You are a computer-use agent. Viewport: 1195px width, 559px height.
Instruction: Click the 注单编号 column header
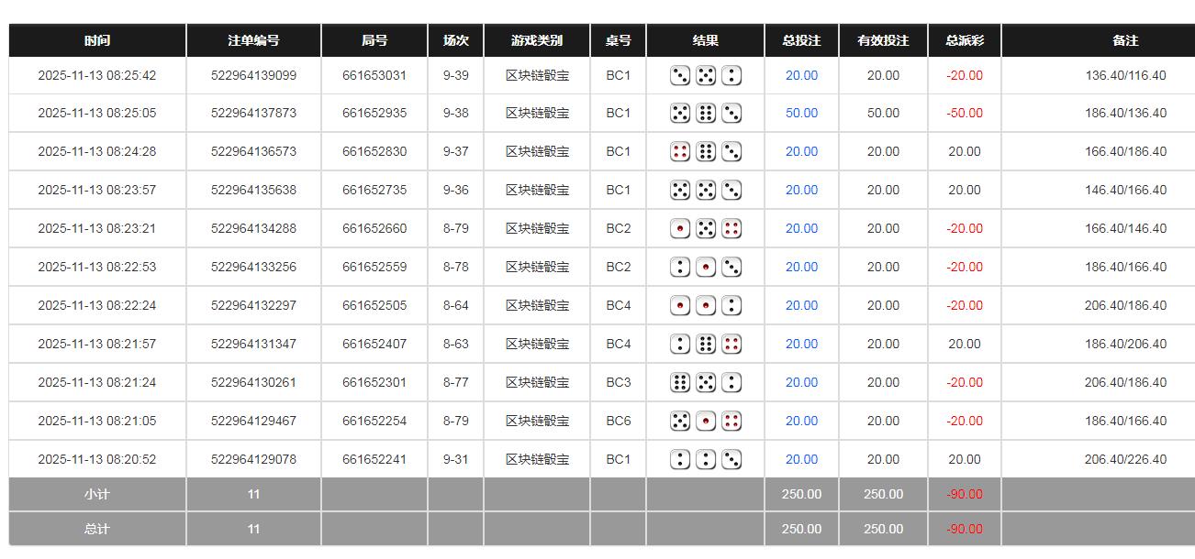point(253,40)
